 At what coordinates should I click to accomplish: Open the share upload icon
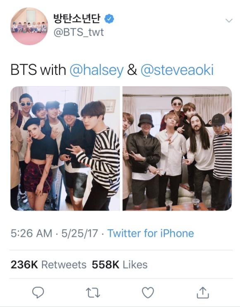tap(203, 293)
